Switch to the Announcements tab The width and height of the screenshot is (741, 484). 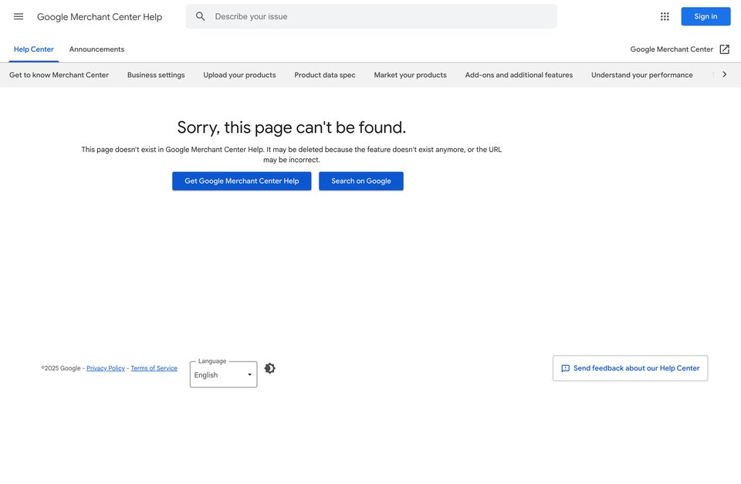(97, 49)
